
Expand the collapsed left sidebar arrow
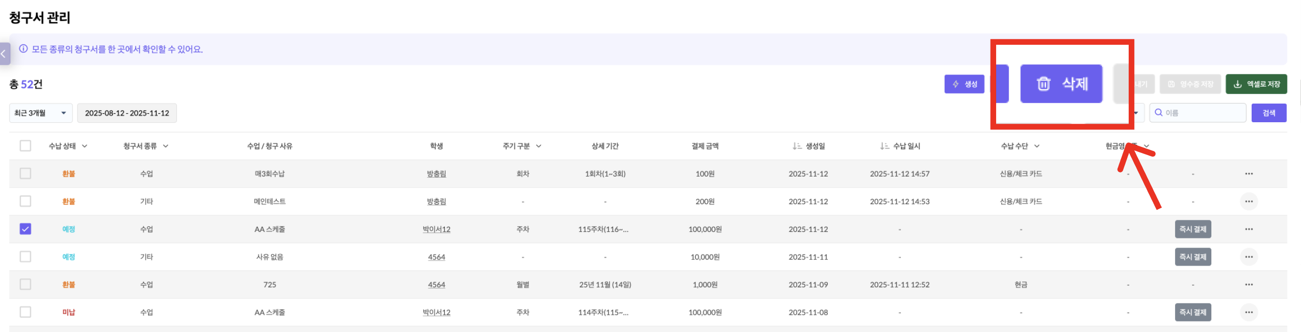click(x=4, y=53)
